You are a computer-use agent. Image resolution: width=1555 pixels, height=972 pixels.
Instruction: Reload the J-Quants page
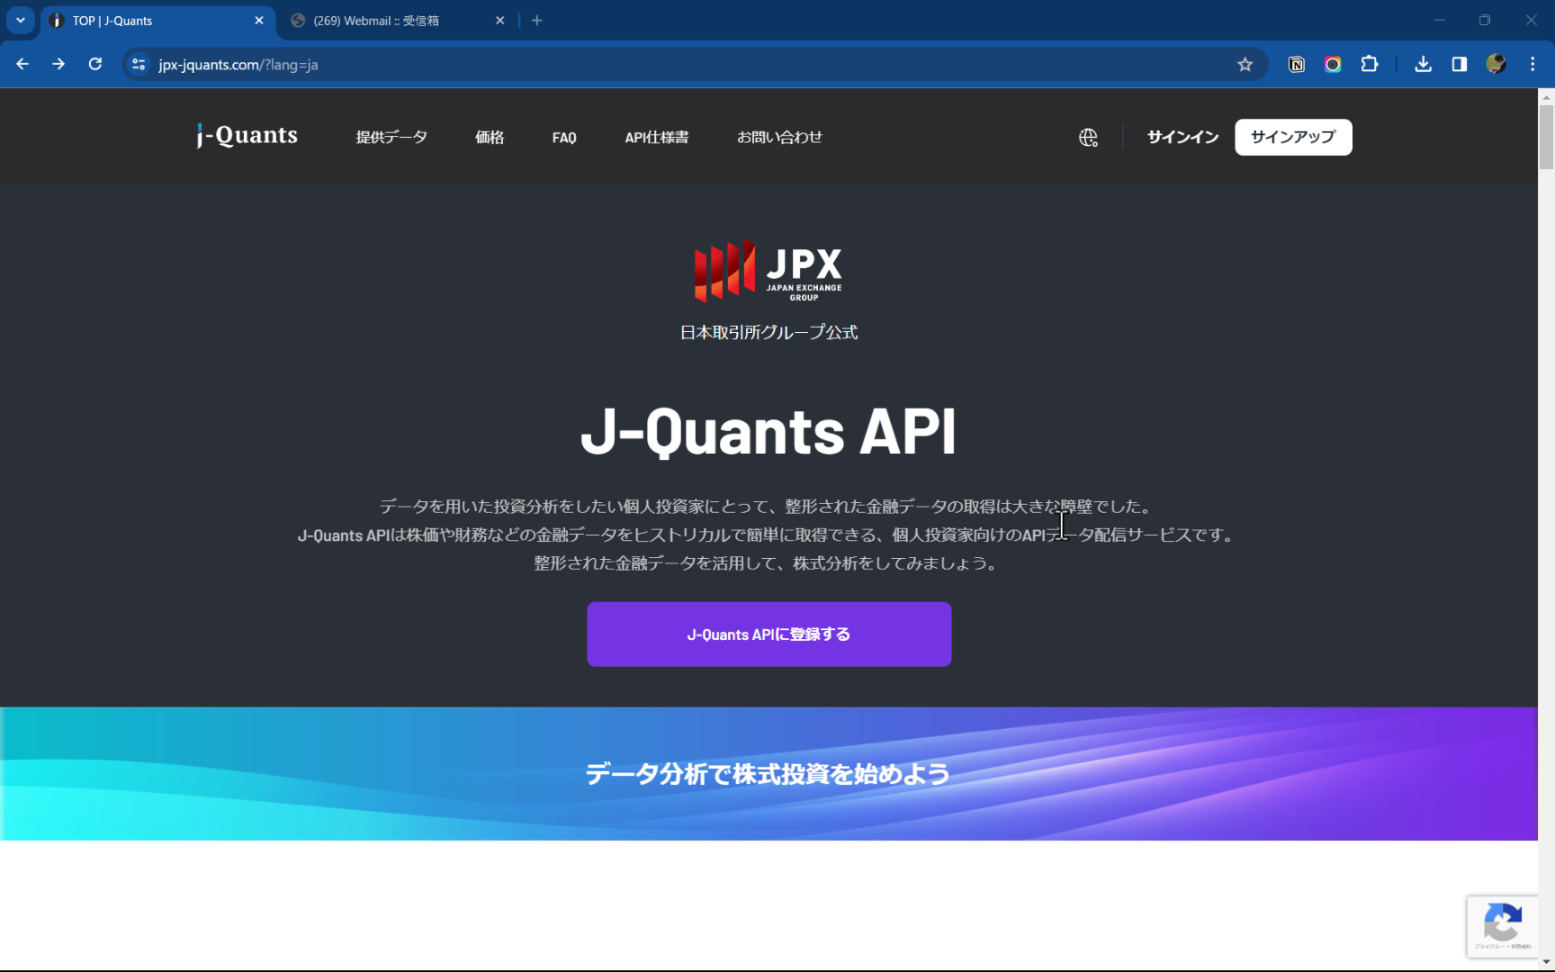point(94,64)
